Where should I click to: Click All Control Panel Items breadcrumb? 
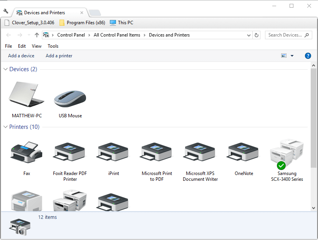(x=117, y=35)
